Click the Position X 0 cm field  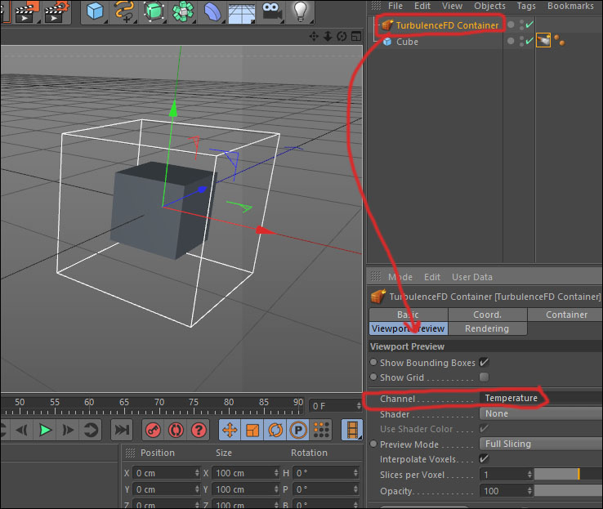point(167,473)
